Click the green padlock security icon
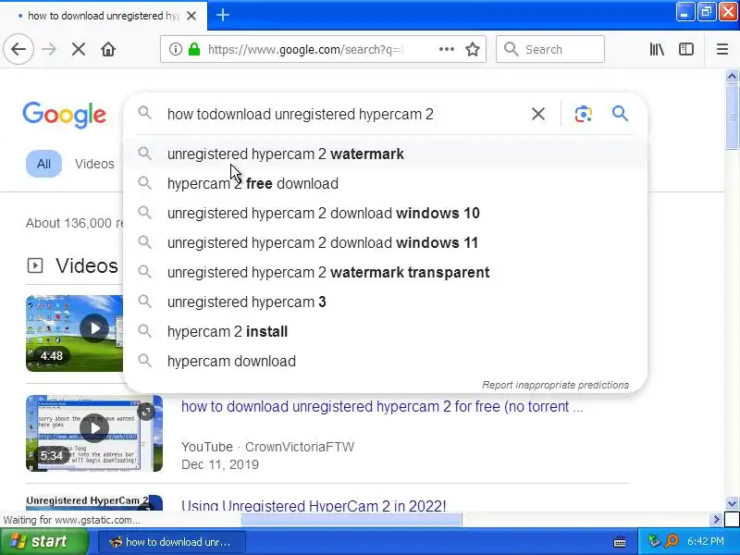 [x=194, y=49]
